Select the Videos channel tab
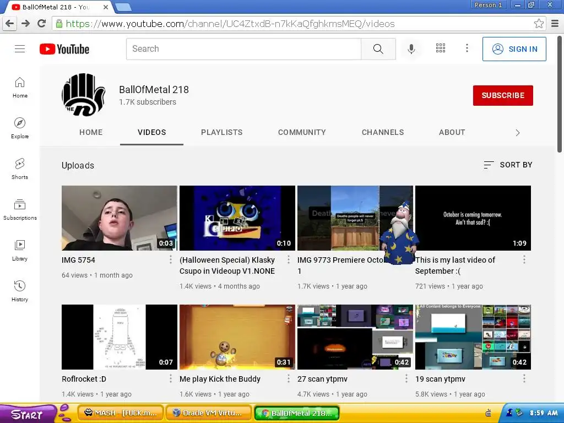Viewport: 564px width, 423px height. point(152,132)
